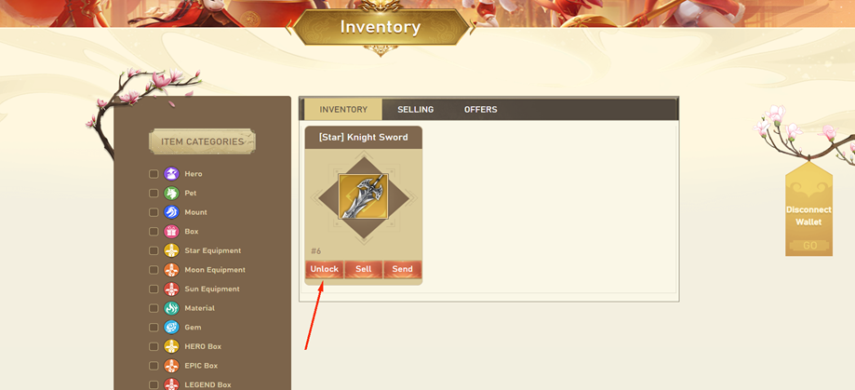Enable the Star Equipment checkbox
The width and height of the screenshot is (855, 390).
154,251
